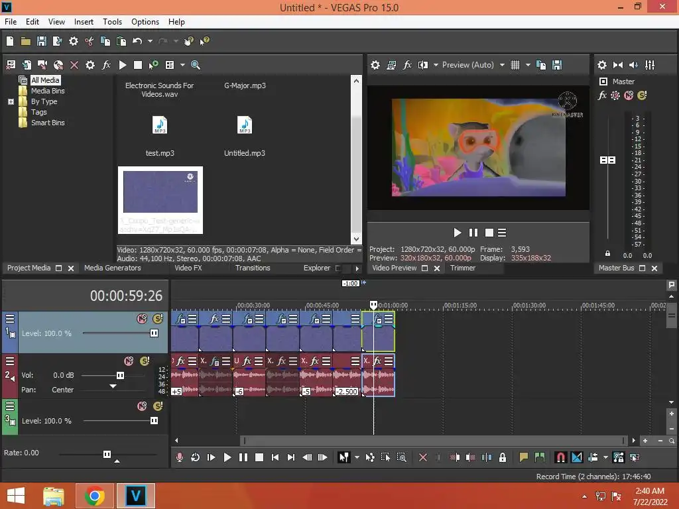Solo video track 1
Viewport: 679px width, 509px height.
click(158, 319)
